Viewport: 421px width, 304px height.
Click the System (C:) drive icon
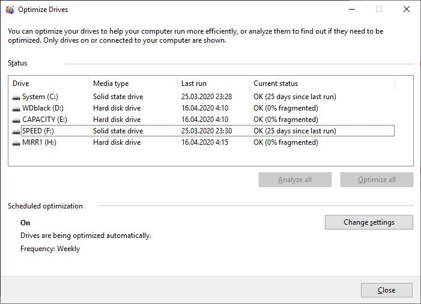[16, 97]
